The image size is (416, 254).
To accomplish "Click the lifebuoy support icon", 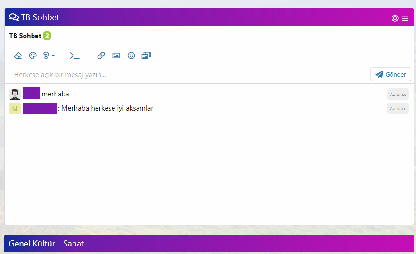I will point(395,18).
